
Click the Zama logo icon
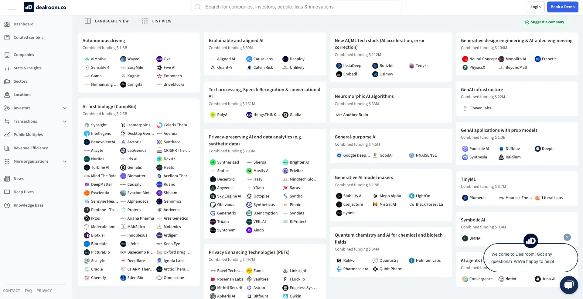pos(249,271)
